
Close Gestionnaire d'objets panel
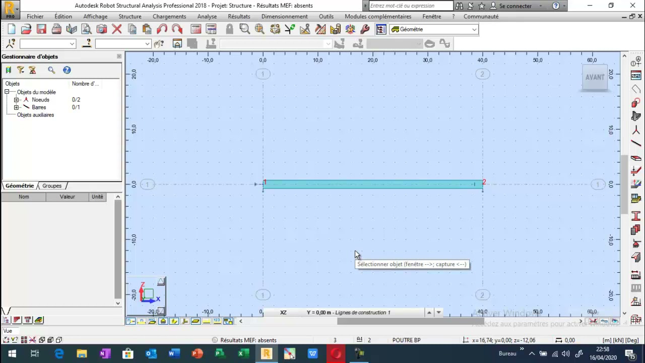tap(119, 56)
